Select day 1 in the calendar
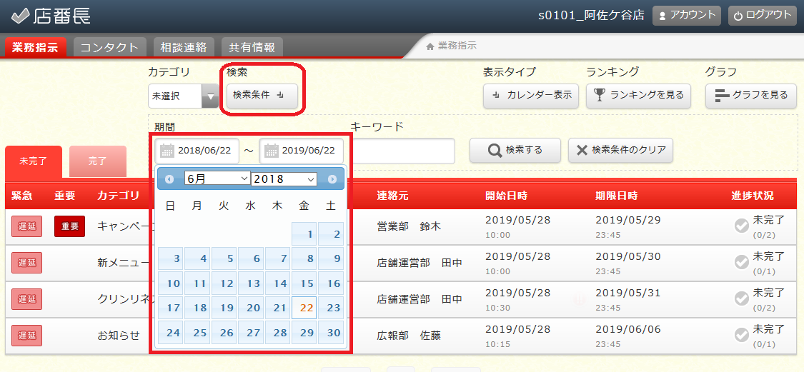804x372 pixels. 304,234
